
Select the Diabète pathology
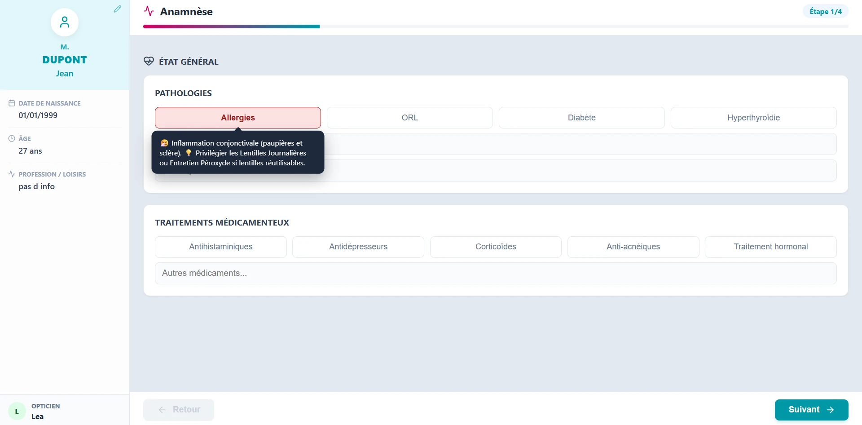[581, 118]
